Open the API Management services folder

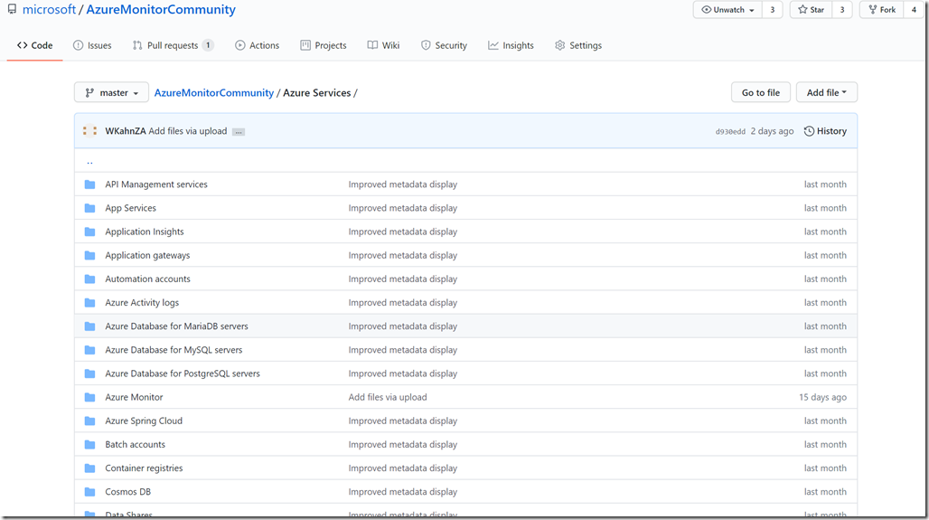pyautogui.click(x=156, y=184)
